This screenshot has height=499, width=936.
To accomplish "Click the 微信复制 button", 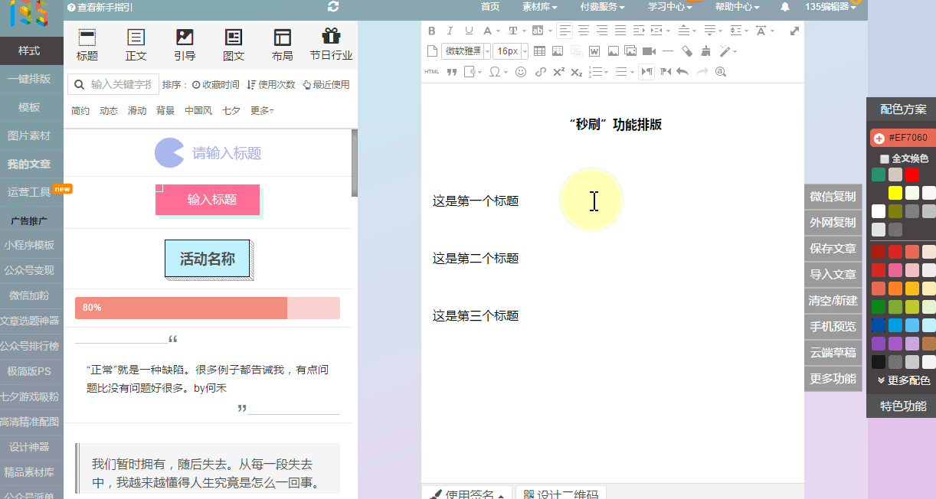I will 833,197.
